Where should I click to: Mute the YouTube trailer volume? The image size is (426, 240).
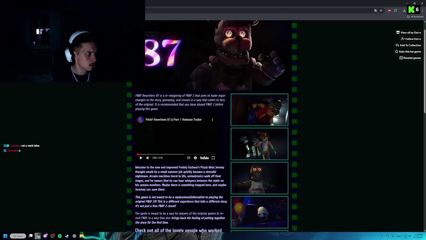pyautogui.click(x=148, y=158)
